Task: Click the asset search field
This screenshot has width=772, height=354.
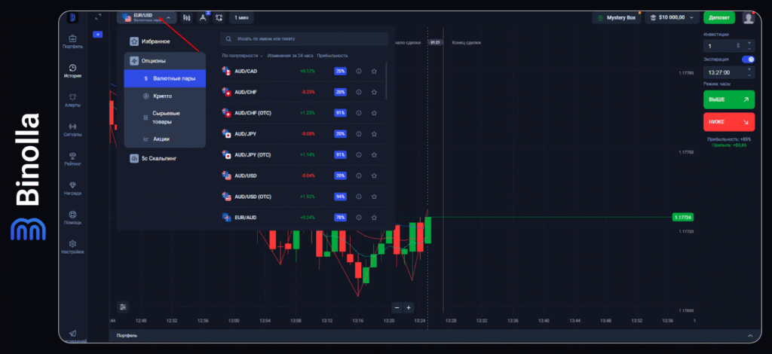Action: (304, 38)
